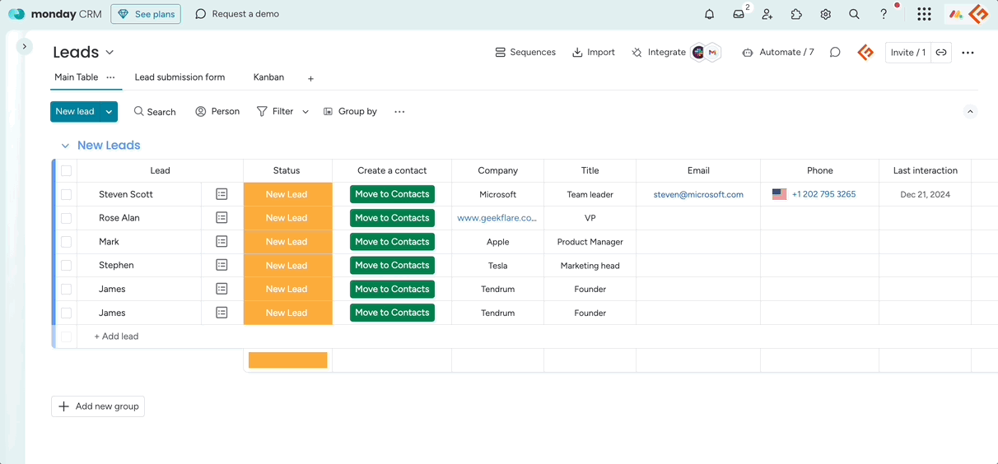Select the Rose Alan row checkbox
This screenshot has width=998, height=464.
[66, 218]
